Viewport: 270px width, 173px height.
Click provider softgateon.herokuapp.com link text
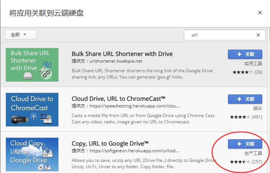tap(134, 151)
